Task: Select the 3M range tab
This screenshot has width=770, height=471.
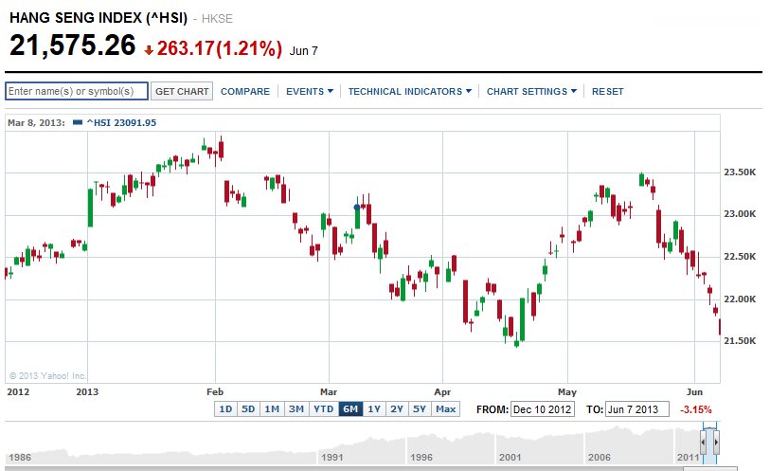Action: [296, 408]
